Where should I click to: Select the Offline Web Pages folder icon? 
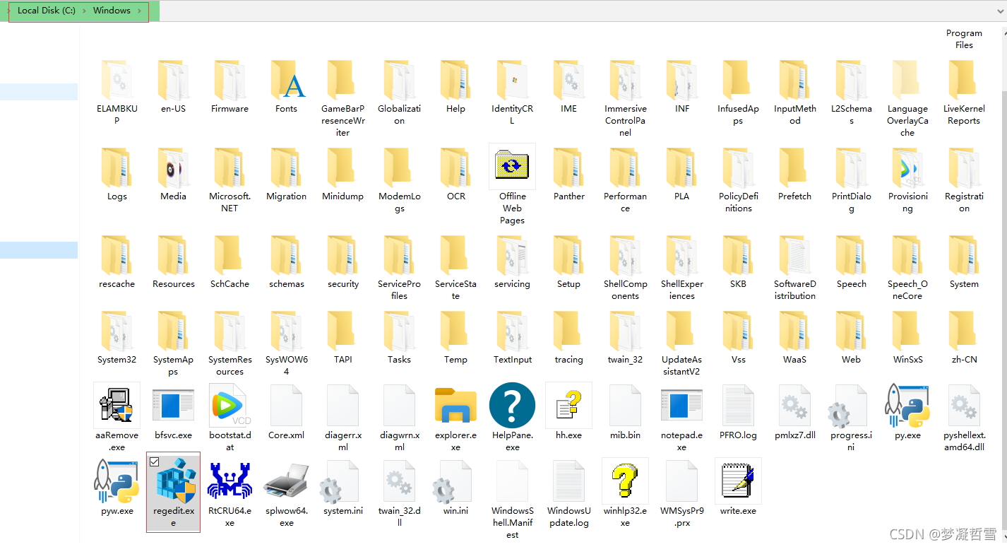pos(512,166)
